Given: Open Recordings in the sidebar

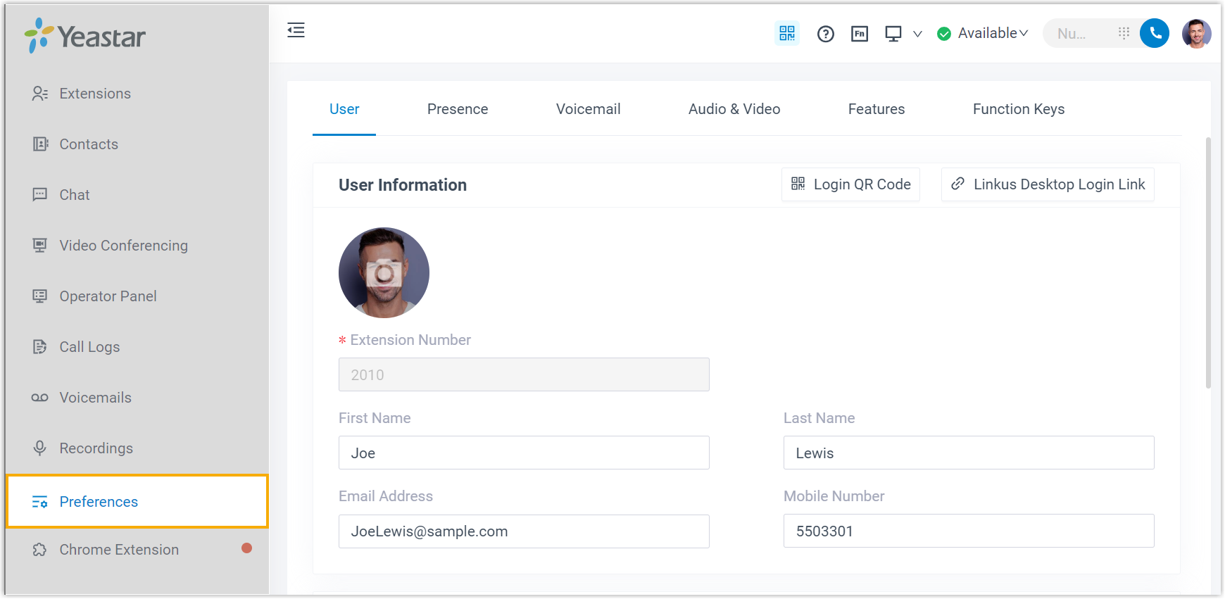Looking at the screenshot, I should pyautogui.click(x=137, y=448).
